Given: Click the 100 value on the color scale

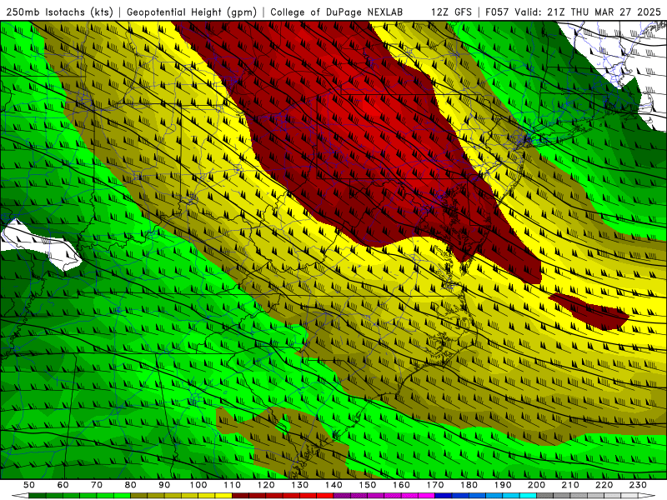Looking at the screenshot, I should click(x=198, y=485).
